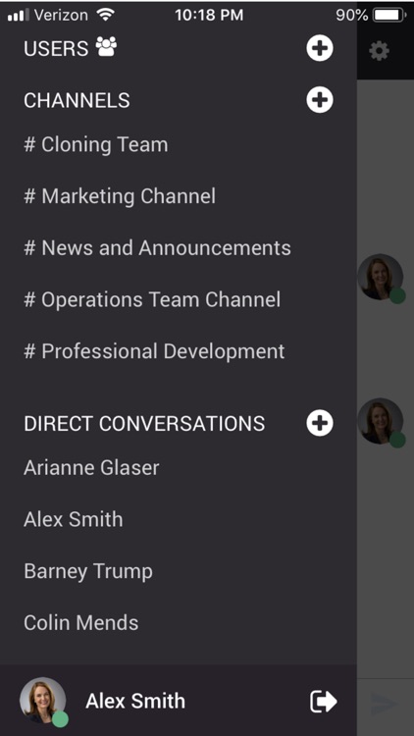
Task: Tap the USERS section header
Action: (x=56, y=48)
